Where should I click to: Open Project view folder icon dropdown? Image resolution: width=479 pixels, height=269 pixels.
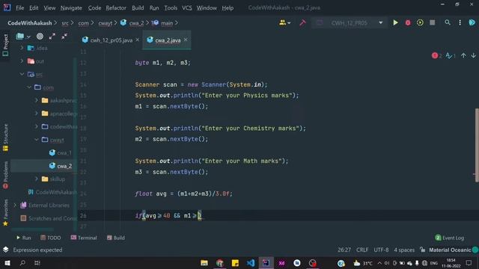[x=23, y=37]
